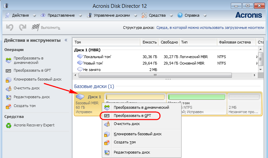
Task: Collapse the Действия и инструменты panel
Action: point(66,40)
